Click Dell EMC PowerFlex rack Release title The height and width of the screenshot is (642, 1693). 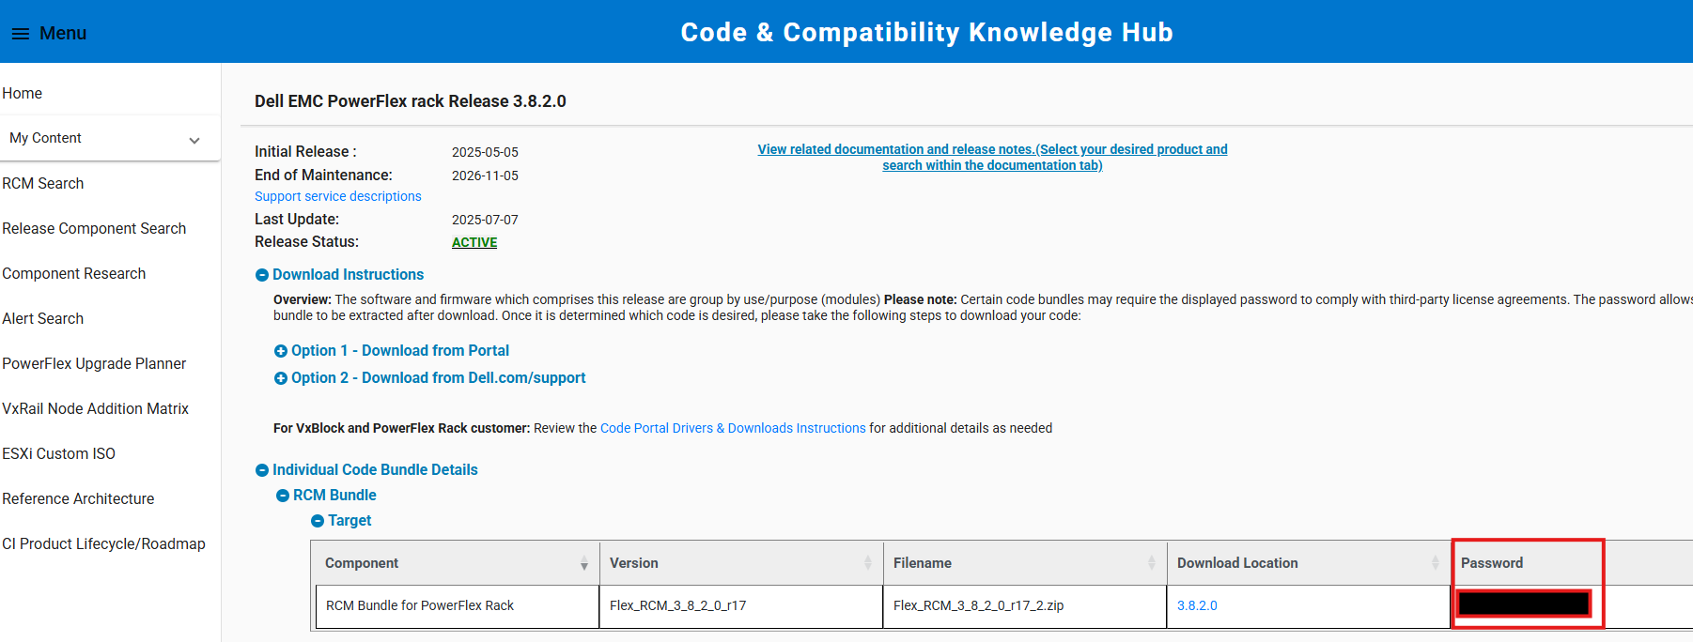click(x=411, y=101)
